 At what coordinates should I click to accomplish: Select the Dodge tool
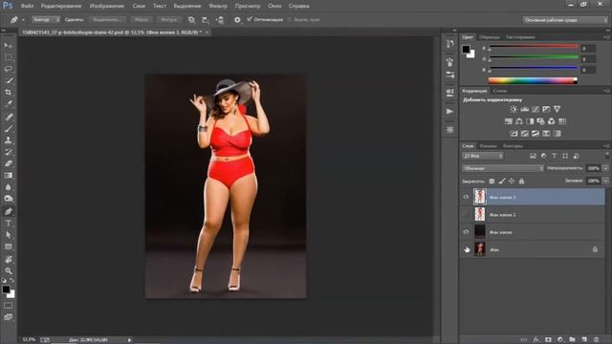click(8, 199)
